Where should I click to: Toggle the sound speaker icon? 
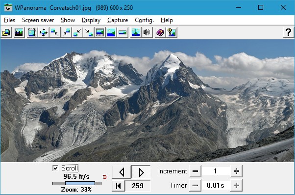coord(147,32)
